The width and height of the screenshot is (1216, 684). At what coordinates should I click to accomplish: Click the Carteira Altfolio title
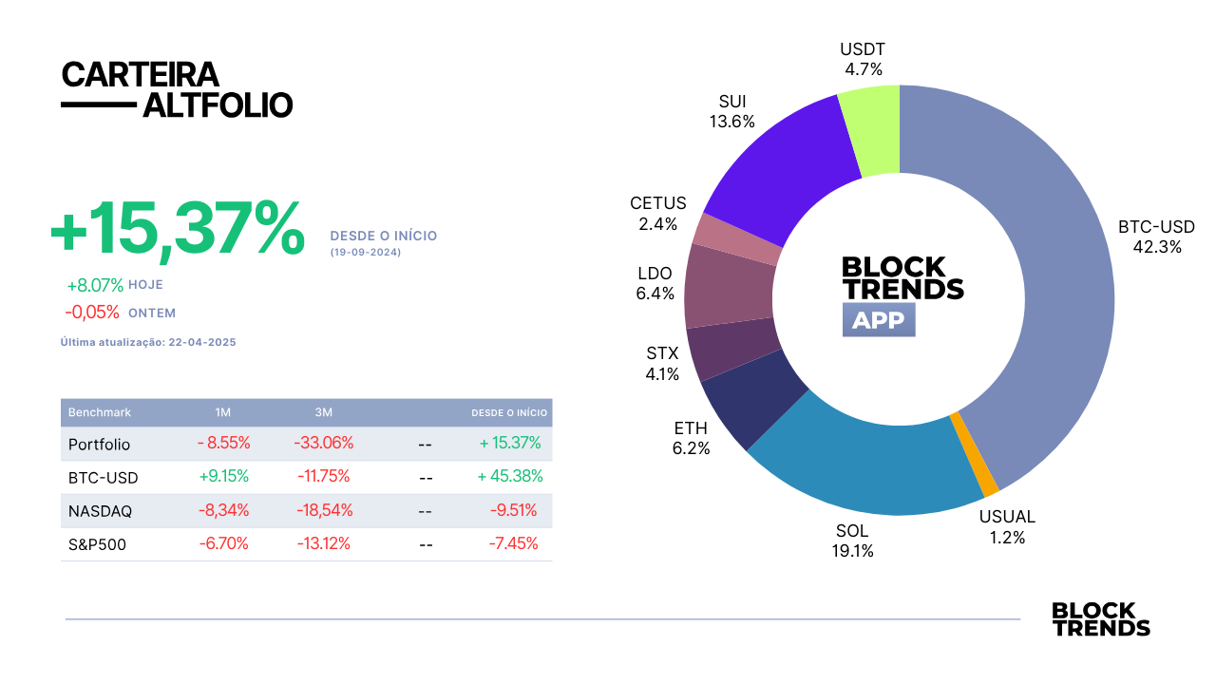[x=177, y=89]
